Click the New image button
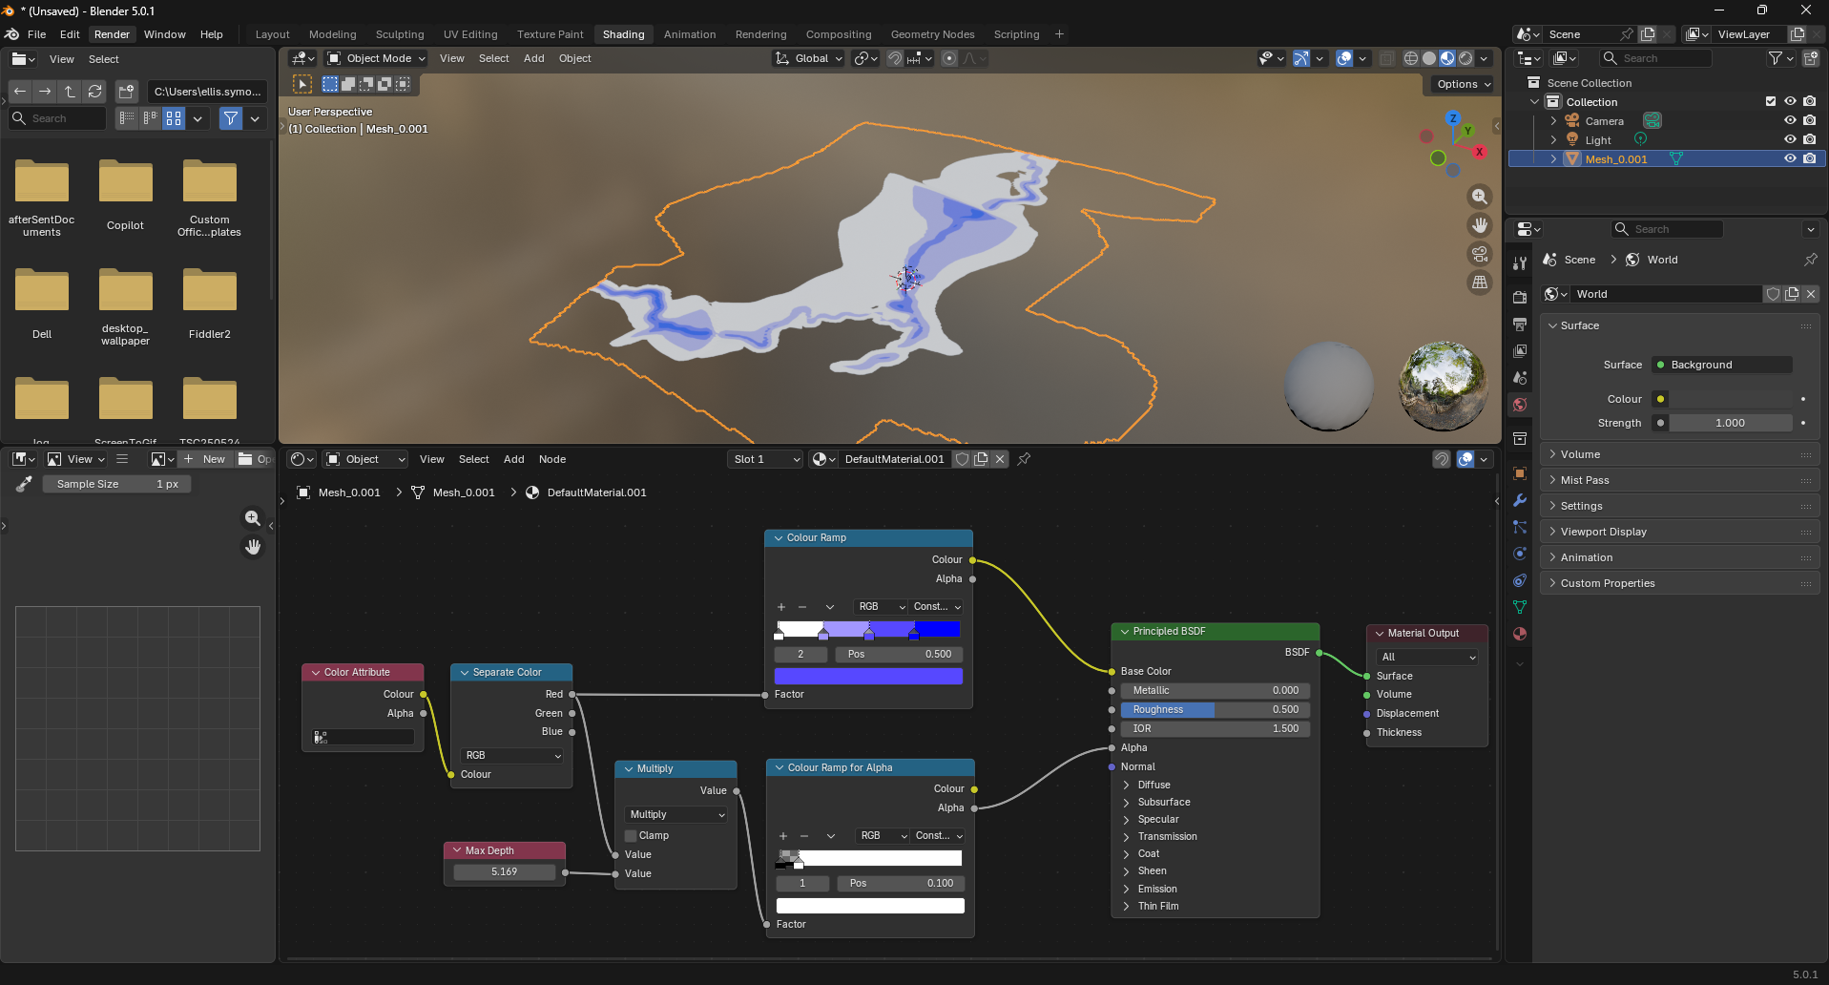 pos(206,459)
